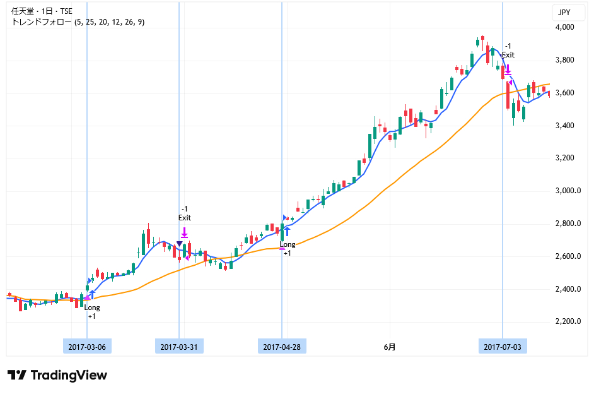Click the dark triangle marker above the 2017-03-31 candle

(x=180, y=244)
